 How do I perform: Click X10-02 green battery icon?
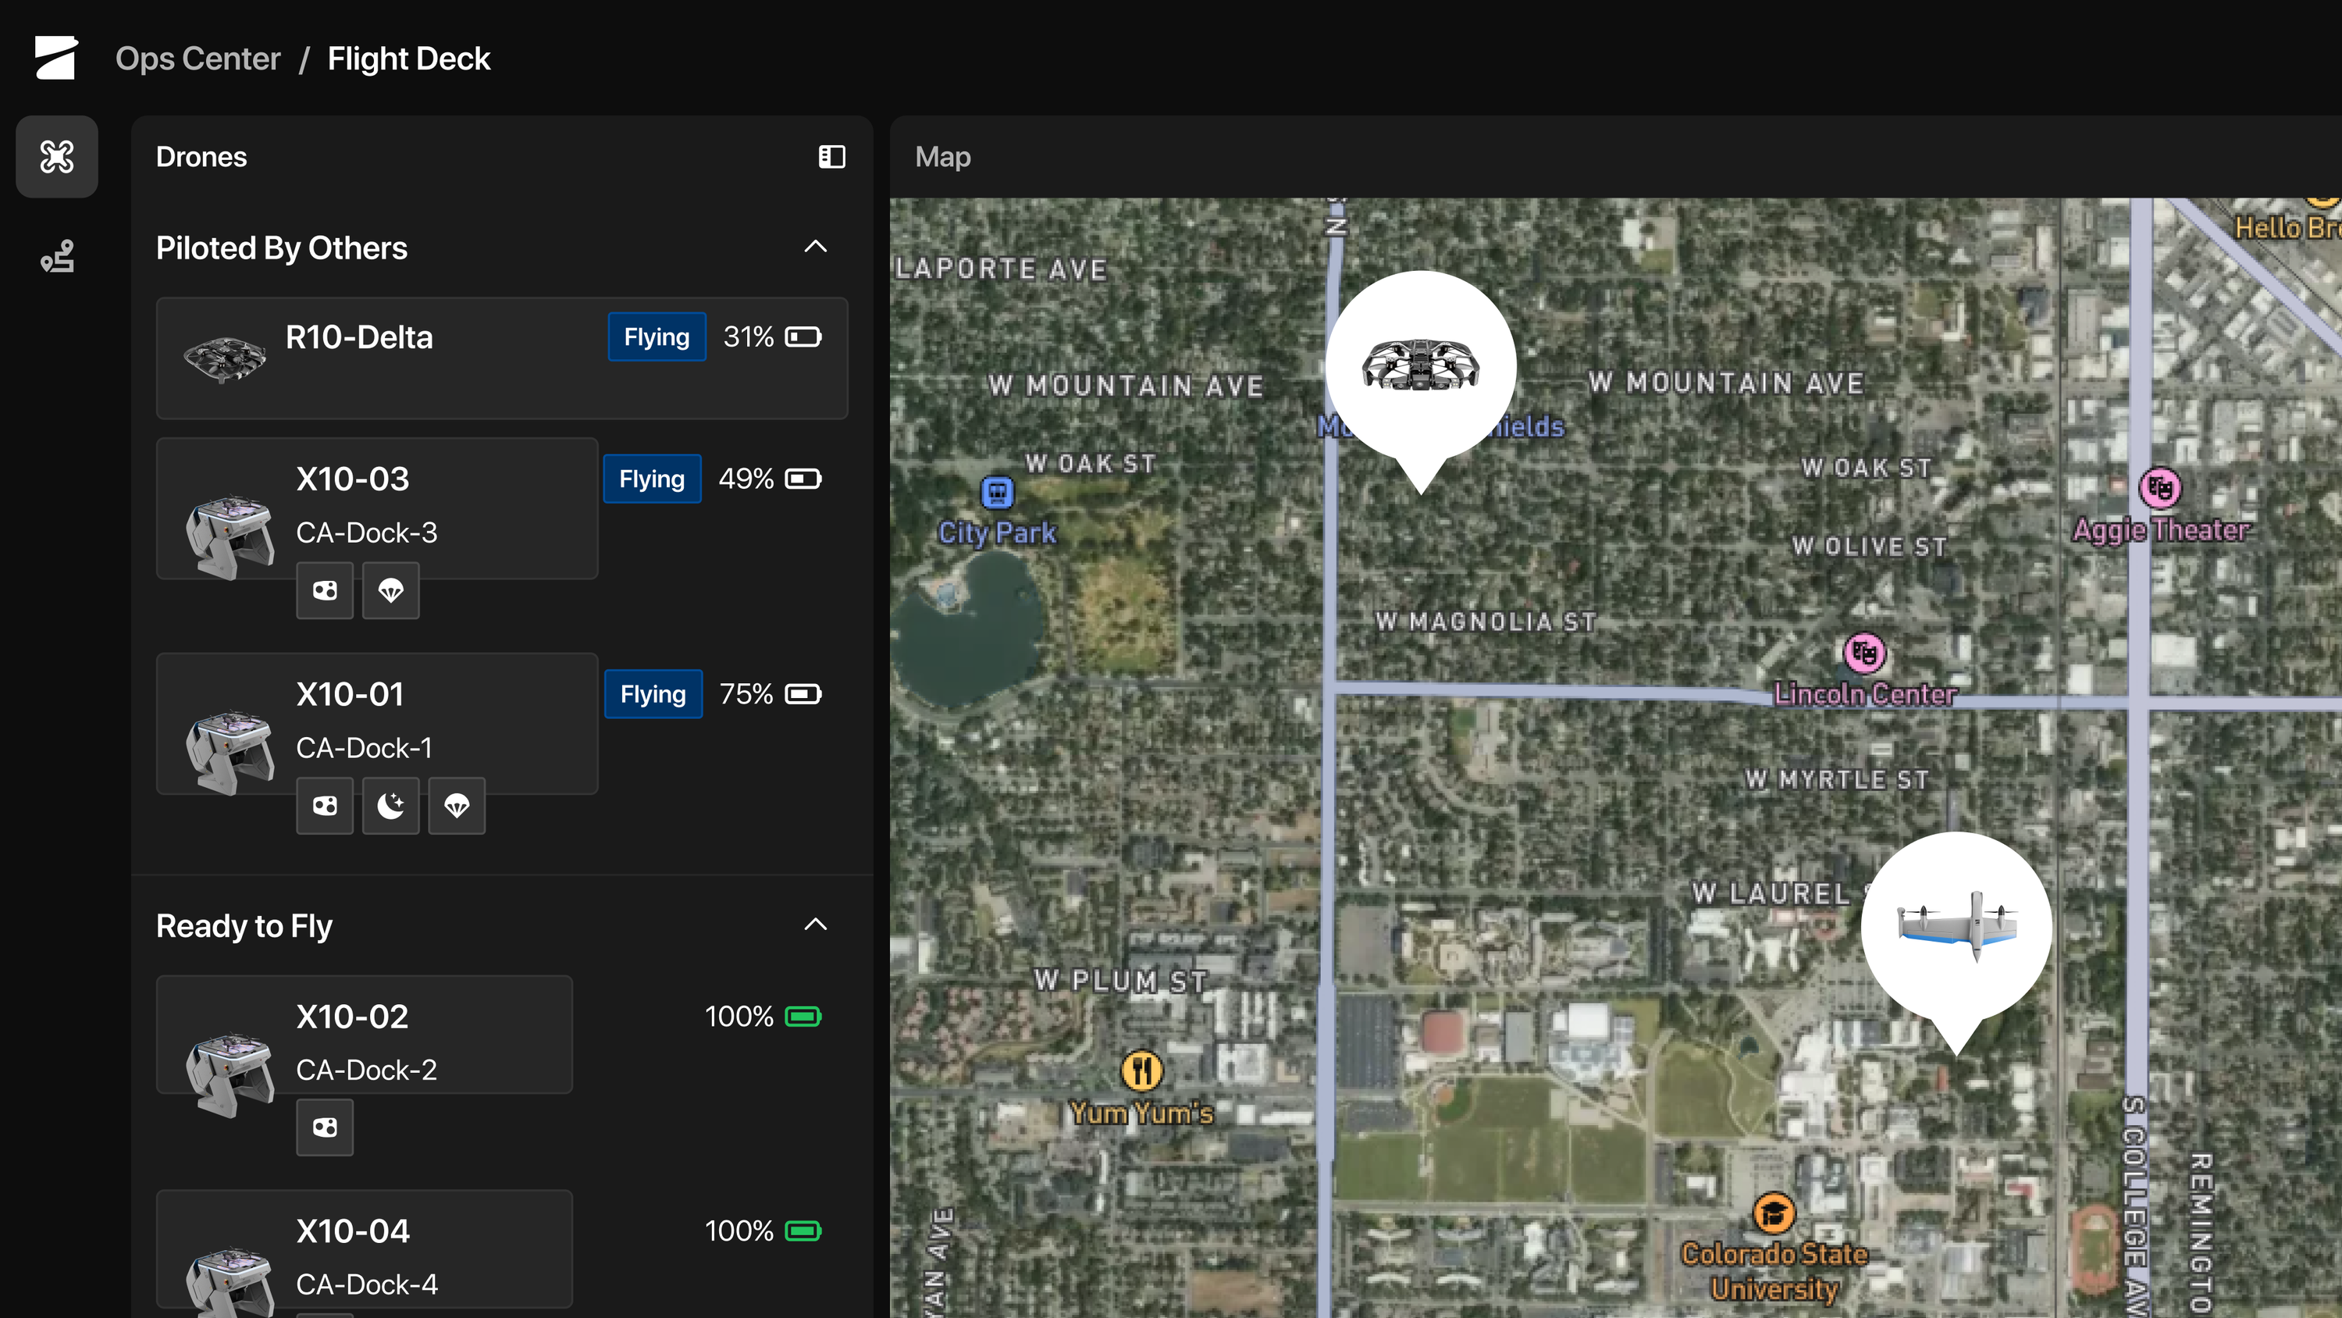point(804,1016)
